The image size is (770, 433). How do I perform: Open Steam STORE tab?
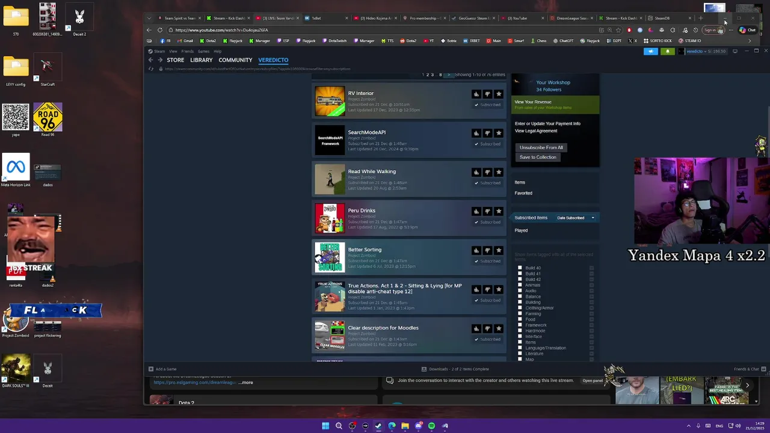[176, 60]
